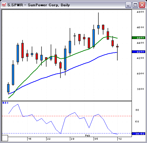147x143 pixels.
Task: Click the small empty box at bottom-left corner
Action: click(x=5, y=138)
